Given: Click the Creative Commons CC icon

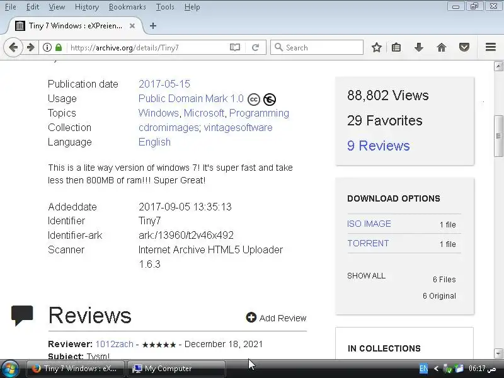Looking at the screenshot, I should pos(254,100).
